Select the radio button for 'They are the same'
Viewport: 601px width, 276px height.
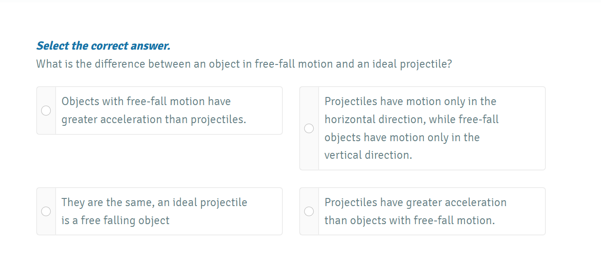(46, 211)
